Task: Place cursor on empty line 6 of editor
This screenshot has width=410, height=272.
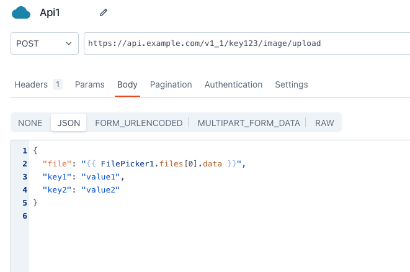Action: coord(124,215)
